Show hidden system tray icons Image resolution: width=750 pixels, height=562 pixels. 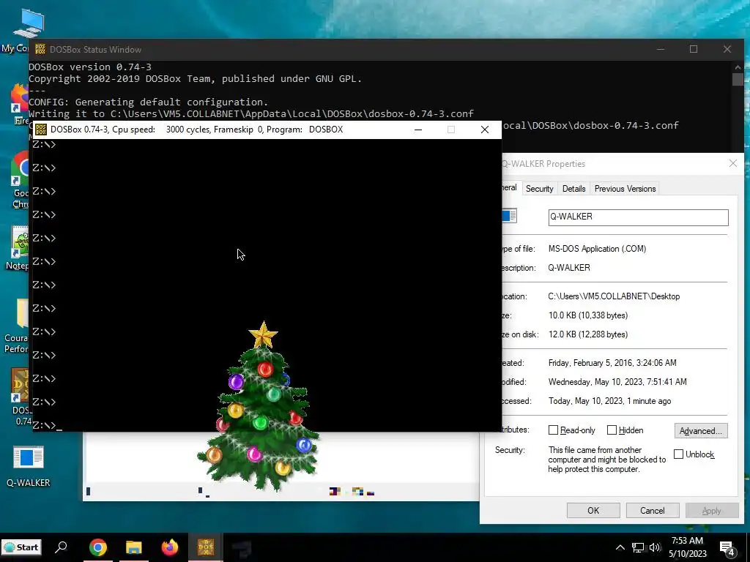click(x=620, y=547)
